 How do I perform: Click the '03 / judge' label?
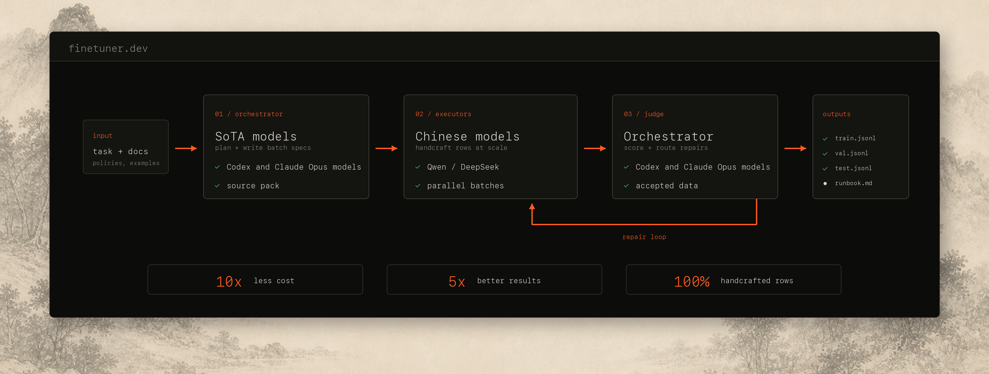pyautogui.click(x=644, y=114)
